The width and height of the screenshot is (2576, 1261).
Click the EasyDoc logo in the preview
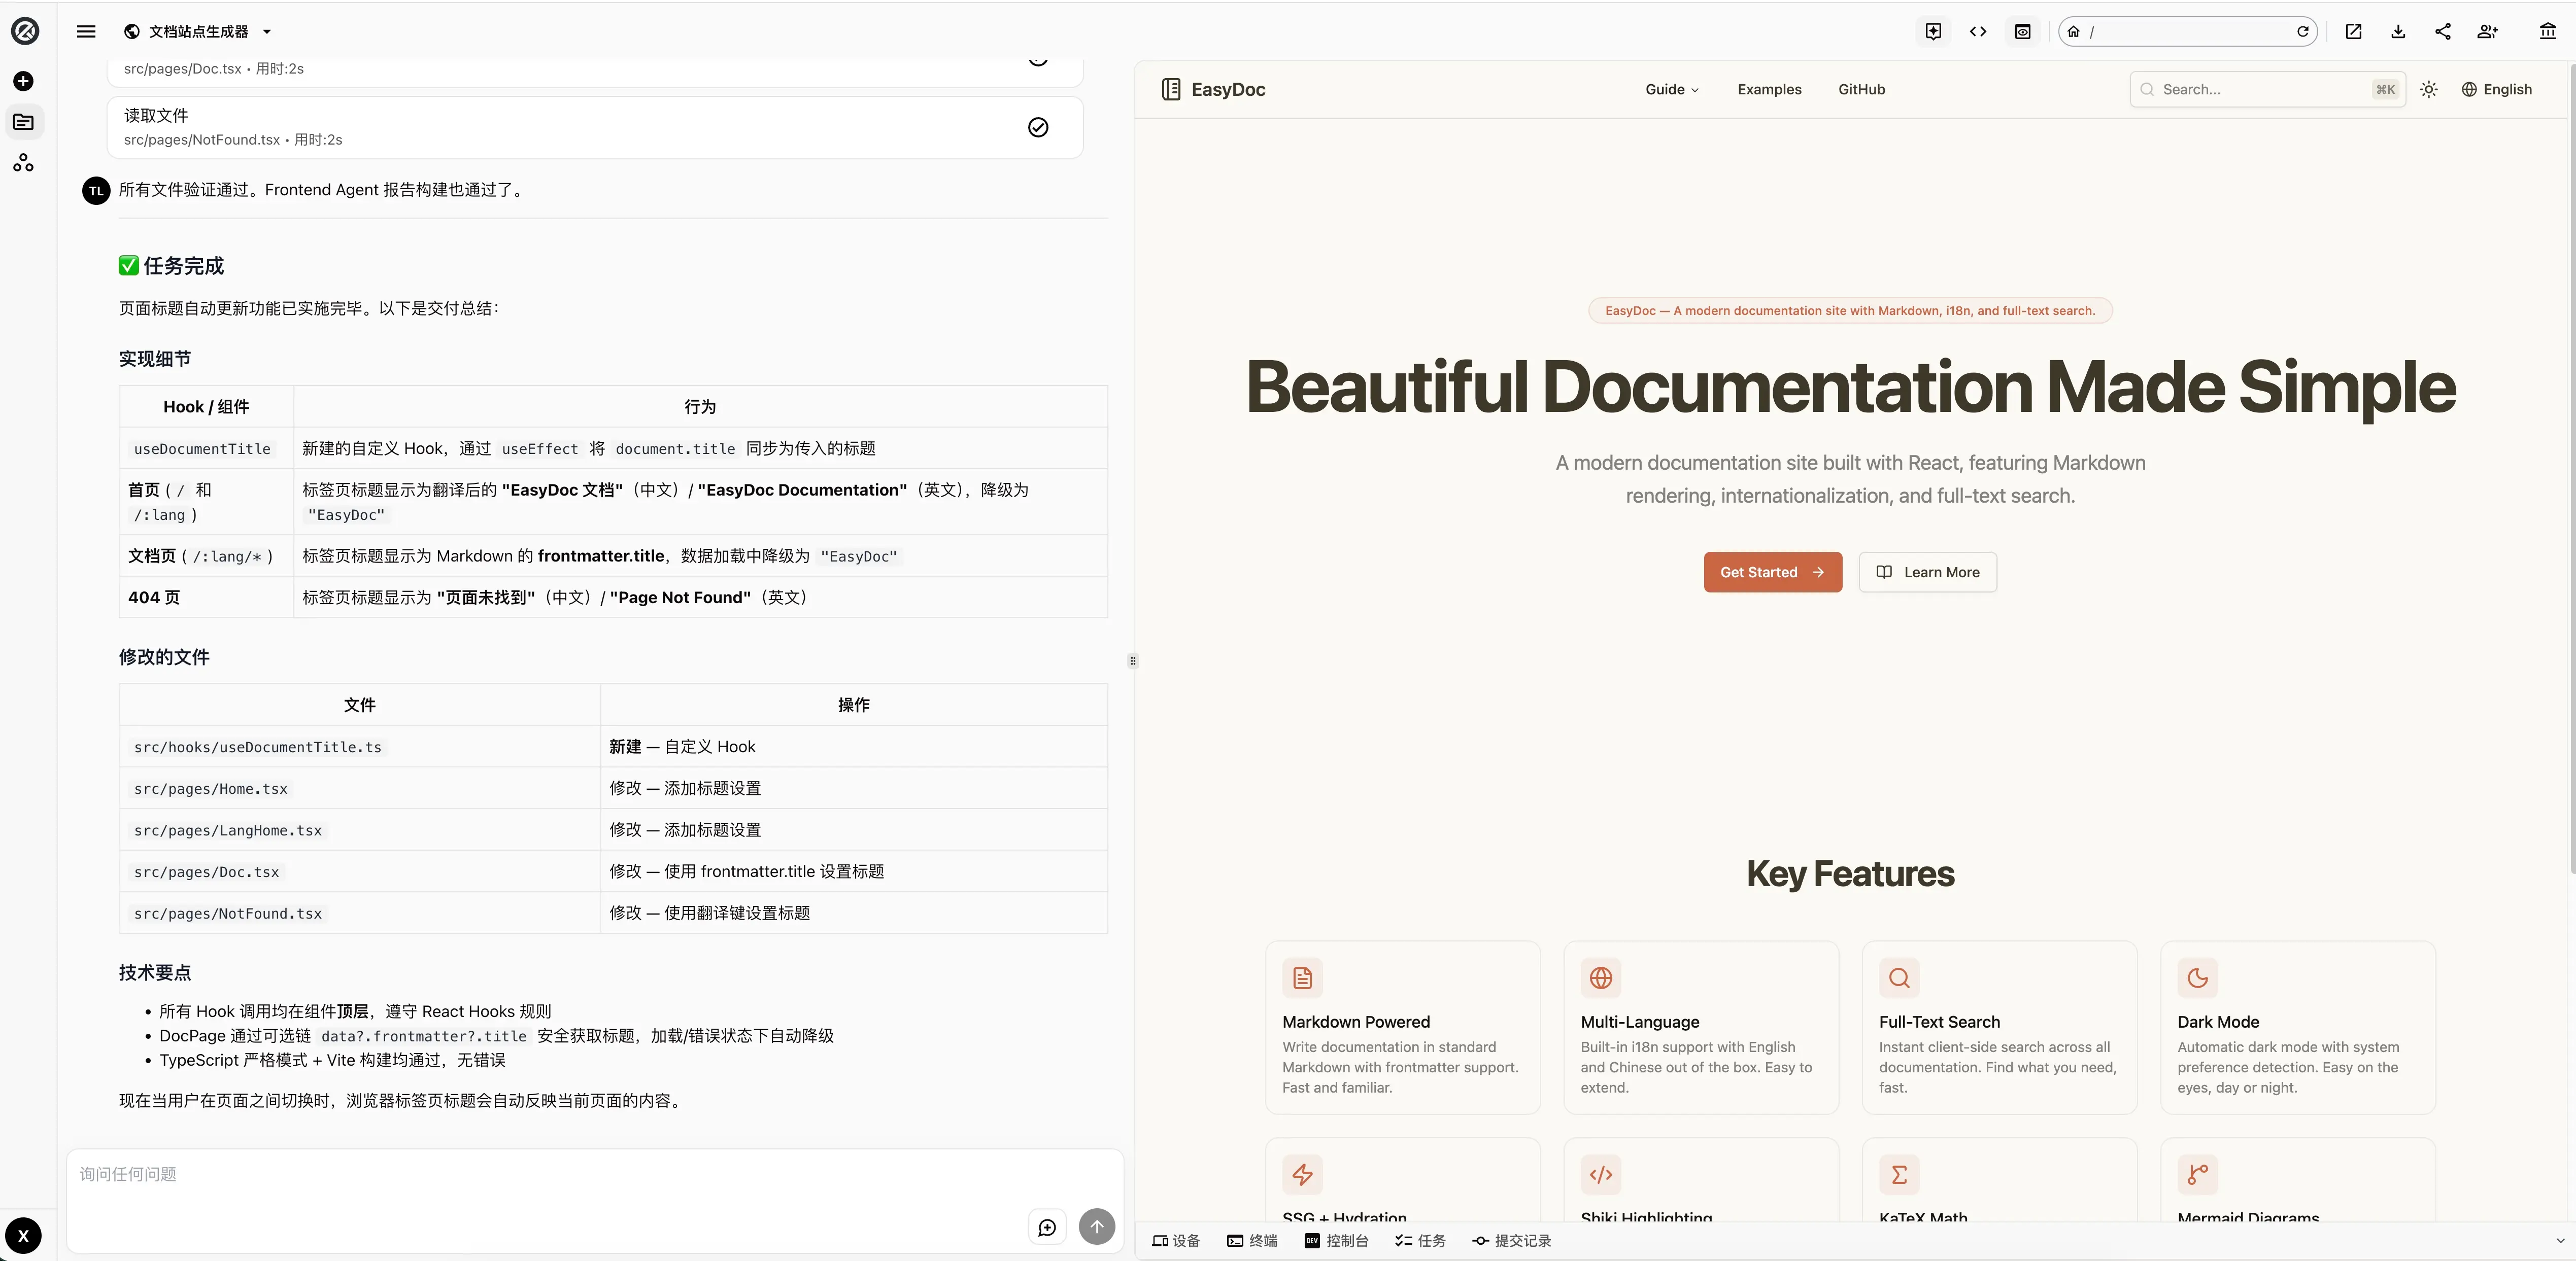pos(1213,90)
